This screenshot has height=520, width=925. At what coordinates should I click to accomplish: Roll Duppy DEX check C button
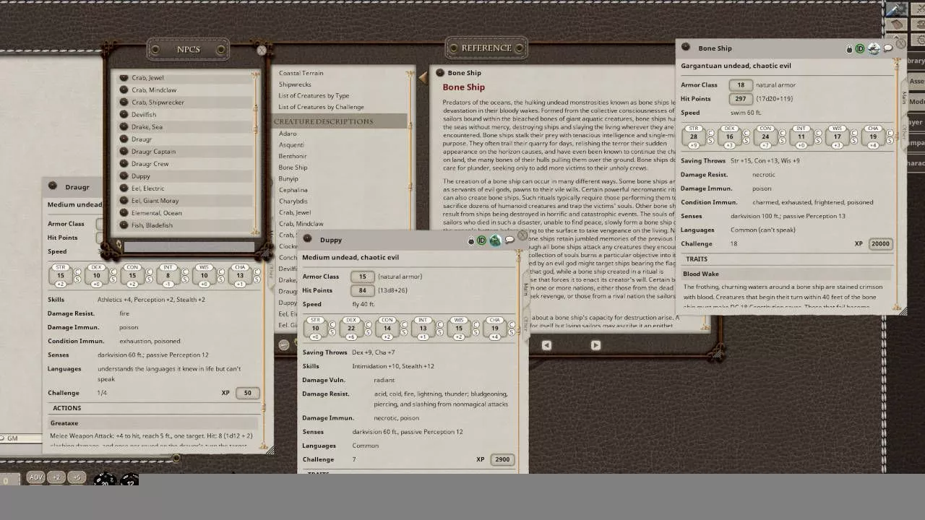click(x=368, y=324)
